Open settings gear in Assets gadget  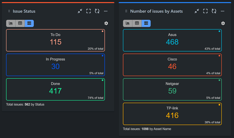[x=223, y=23]
